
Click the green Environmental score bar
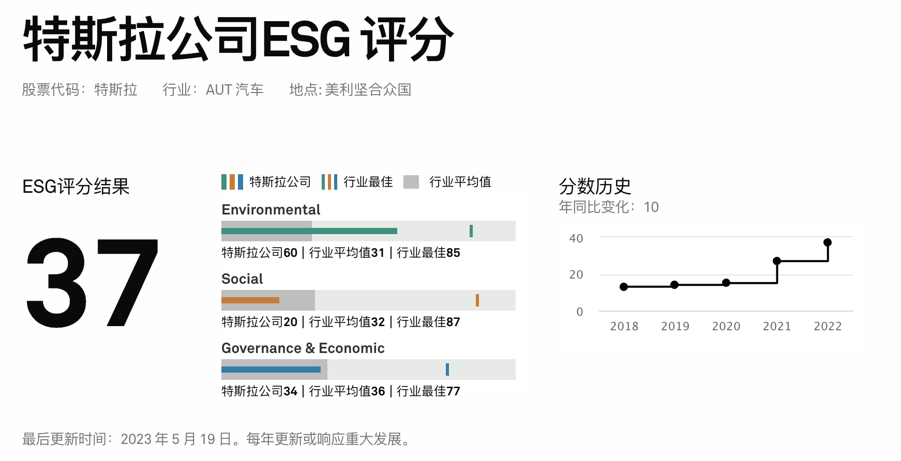309,231
